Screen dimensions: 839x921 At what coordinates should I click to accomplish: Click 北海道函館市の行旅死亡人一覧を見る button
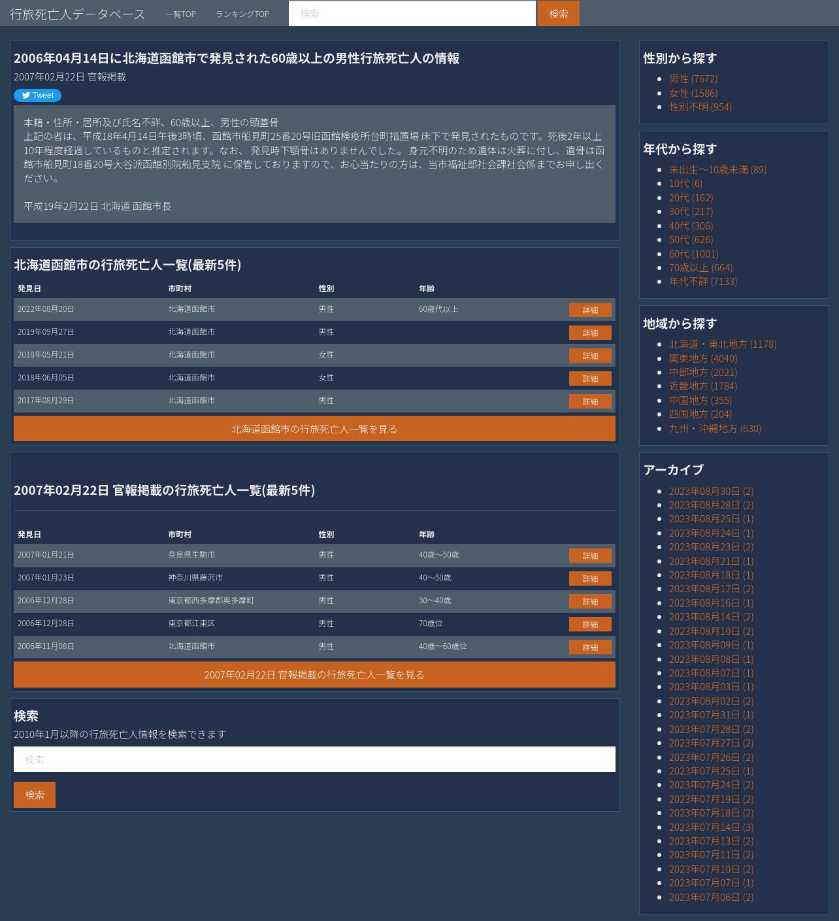[x=314, y=429]
